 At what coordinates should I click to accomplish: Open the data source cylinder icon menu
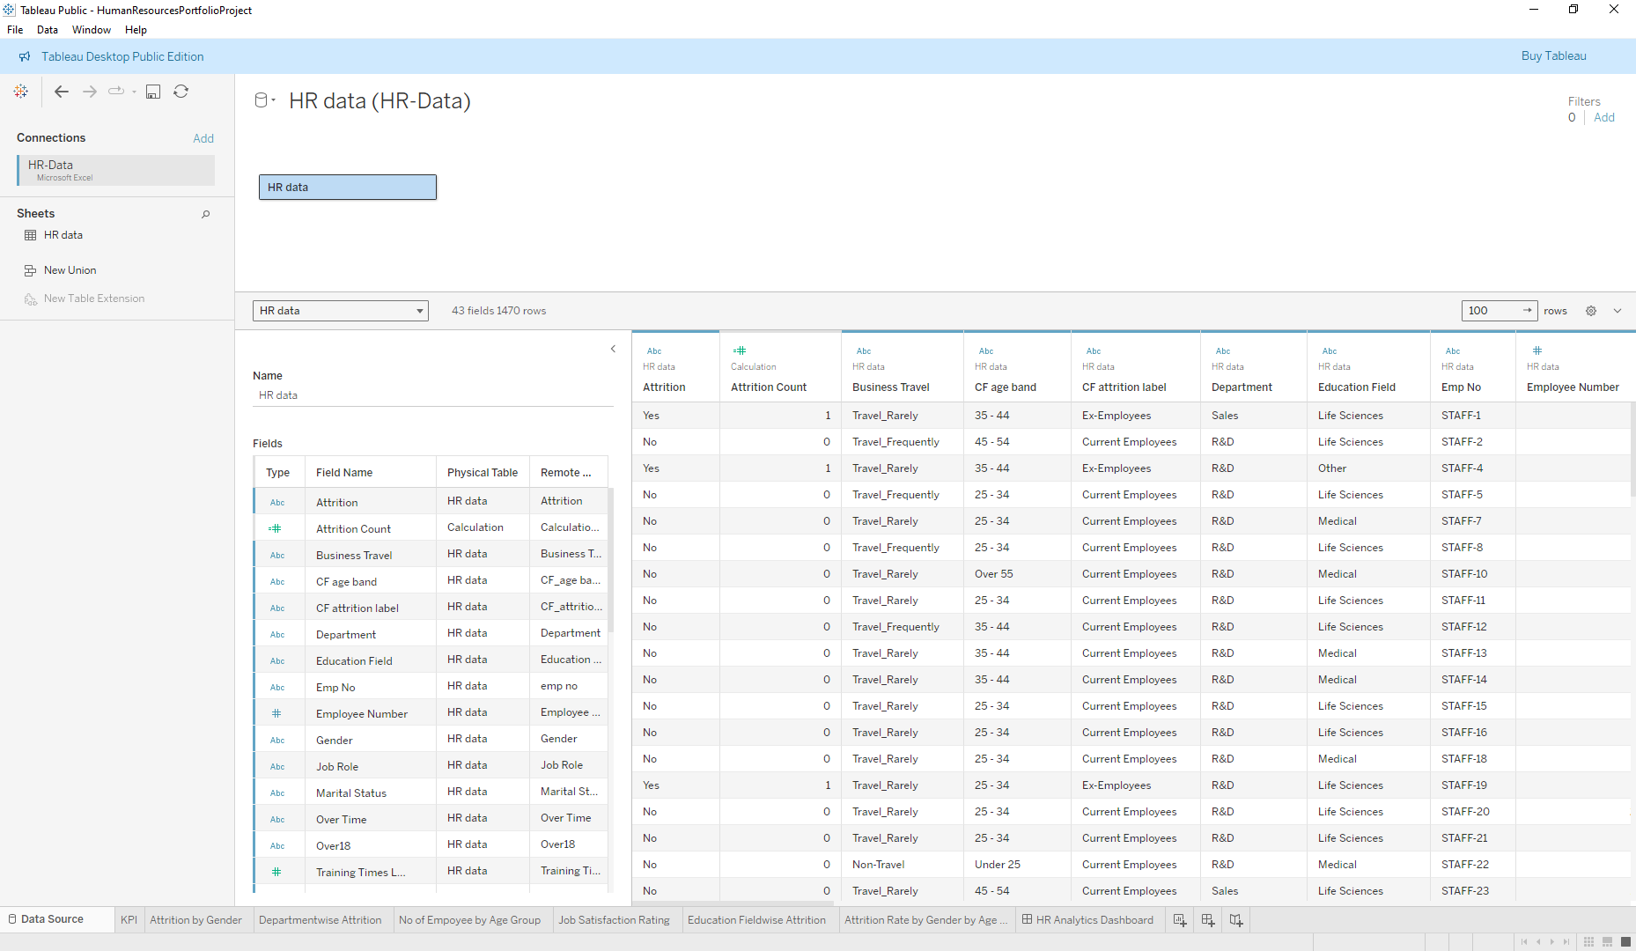click(x=264, y=100)
